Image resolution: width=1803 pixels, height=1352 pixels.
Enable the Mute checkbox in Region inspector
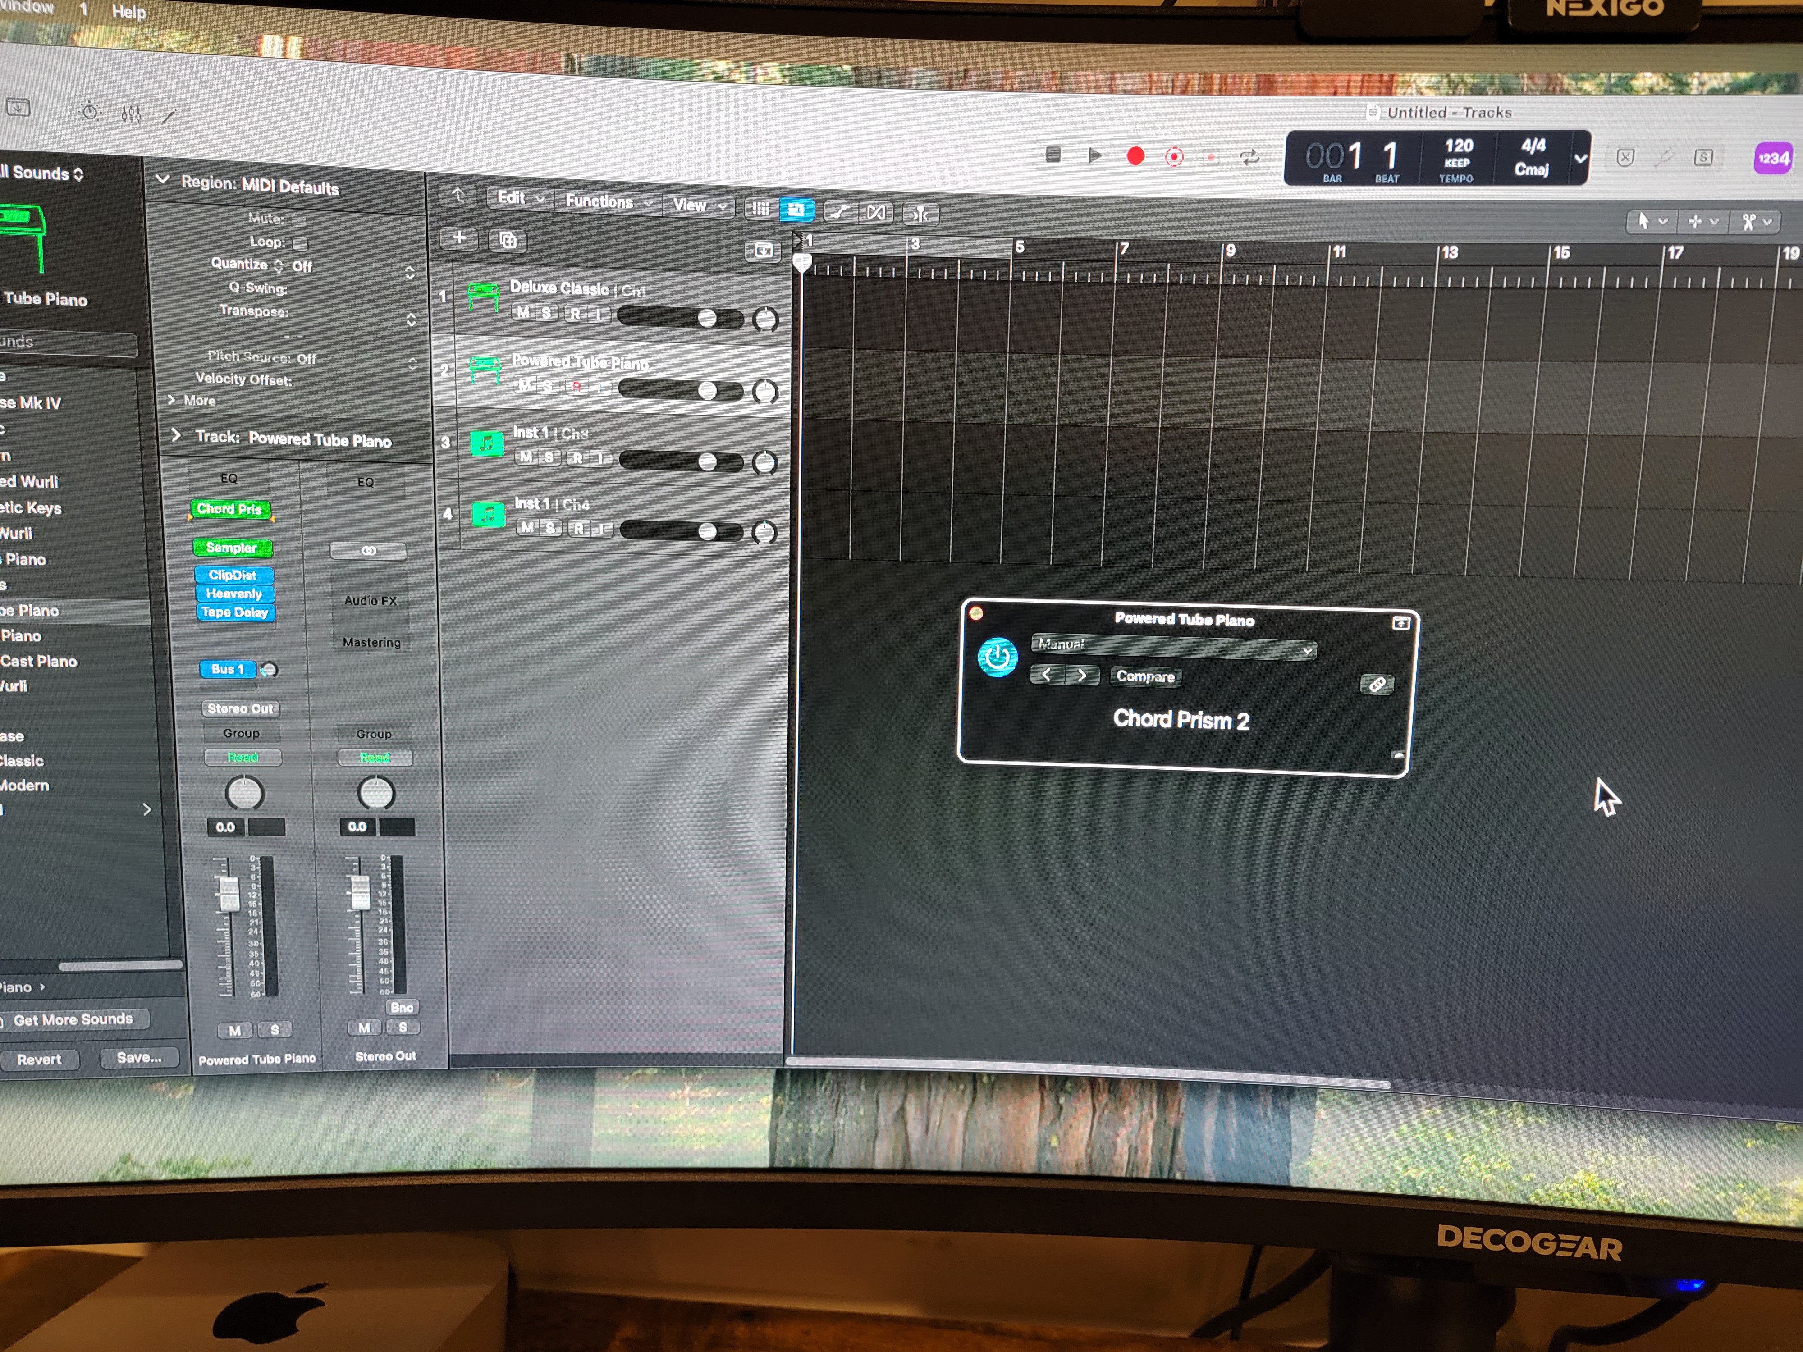[299, 220]
